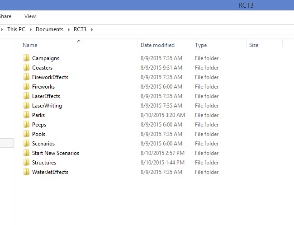Expand the chevron after Documents in path
This screenshot has height=225, width=294.
pos(69,29)
